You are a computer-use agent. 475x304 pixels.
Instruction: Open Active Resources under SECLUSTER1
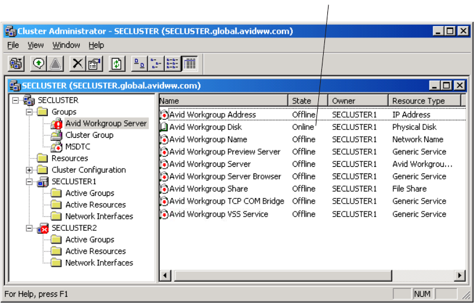pos(96,205)
